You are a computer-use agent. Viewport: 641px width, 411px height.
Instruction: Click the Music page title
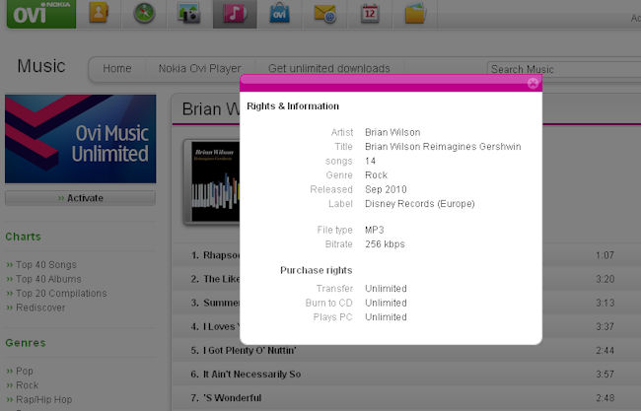pos(41,66)
